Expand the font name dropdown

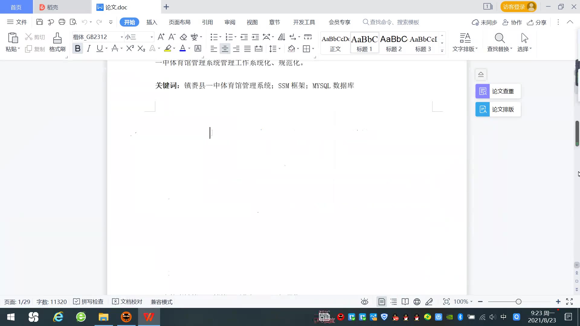(122, 37)
